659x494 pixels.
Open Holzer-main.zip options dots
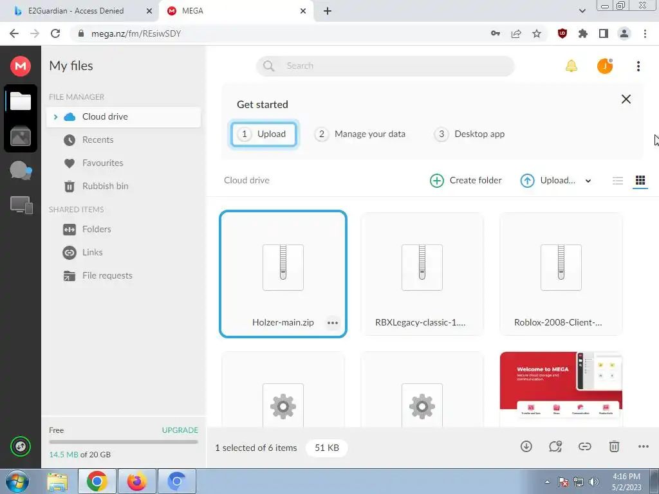tap(333, 323)
